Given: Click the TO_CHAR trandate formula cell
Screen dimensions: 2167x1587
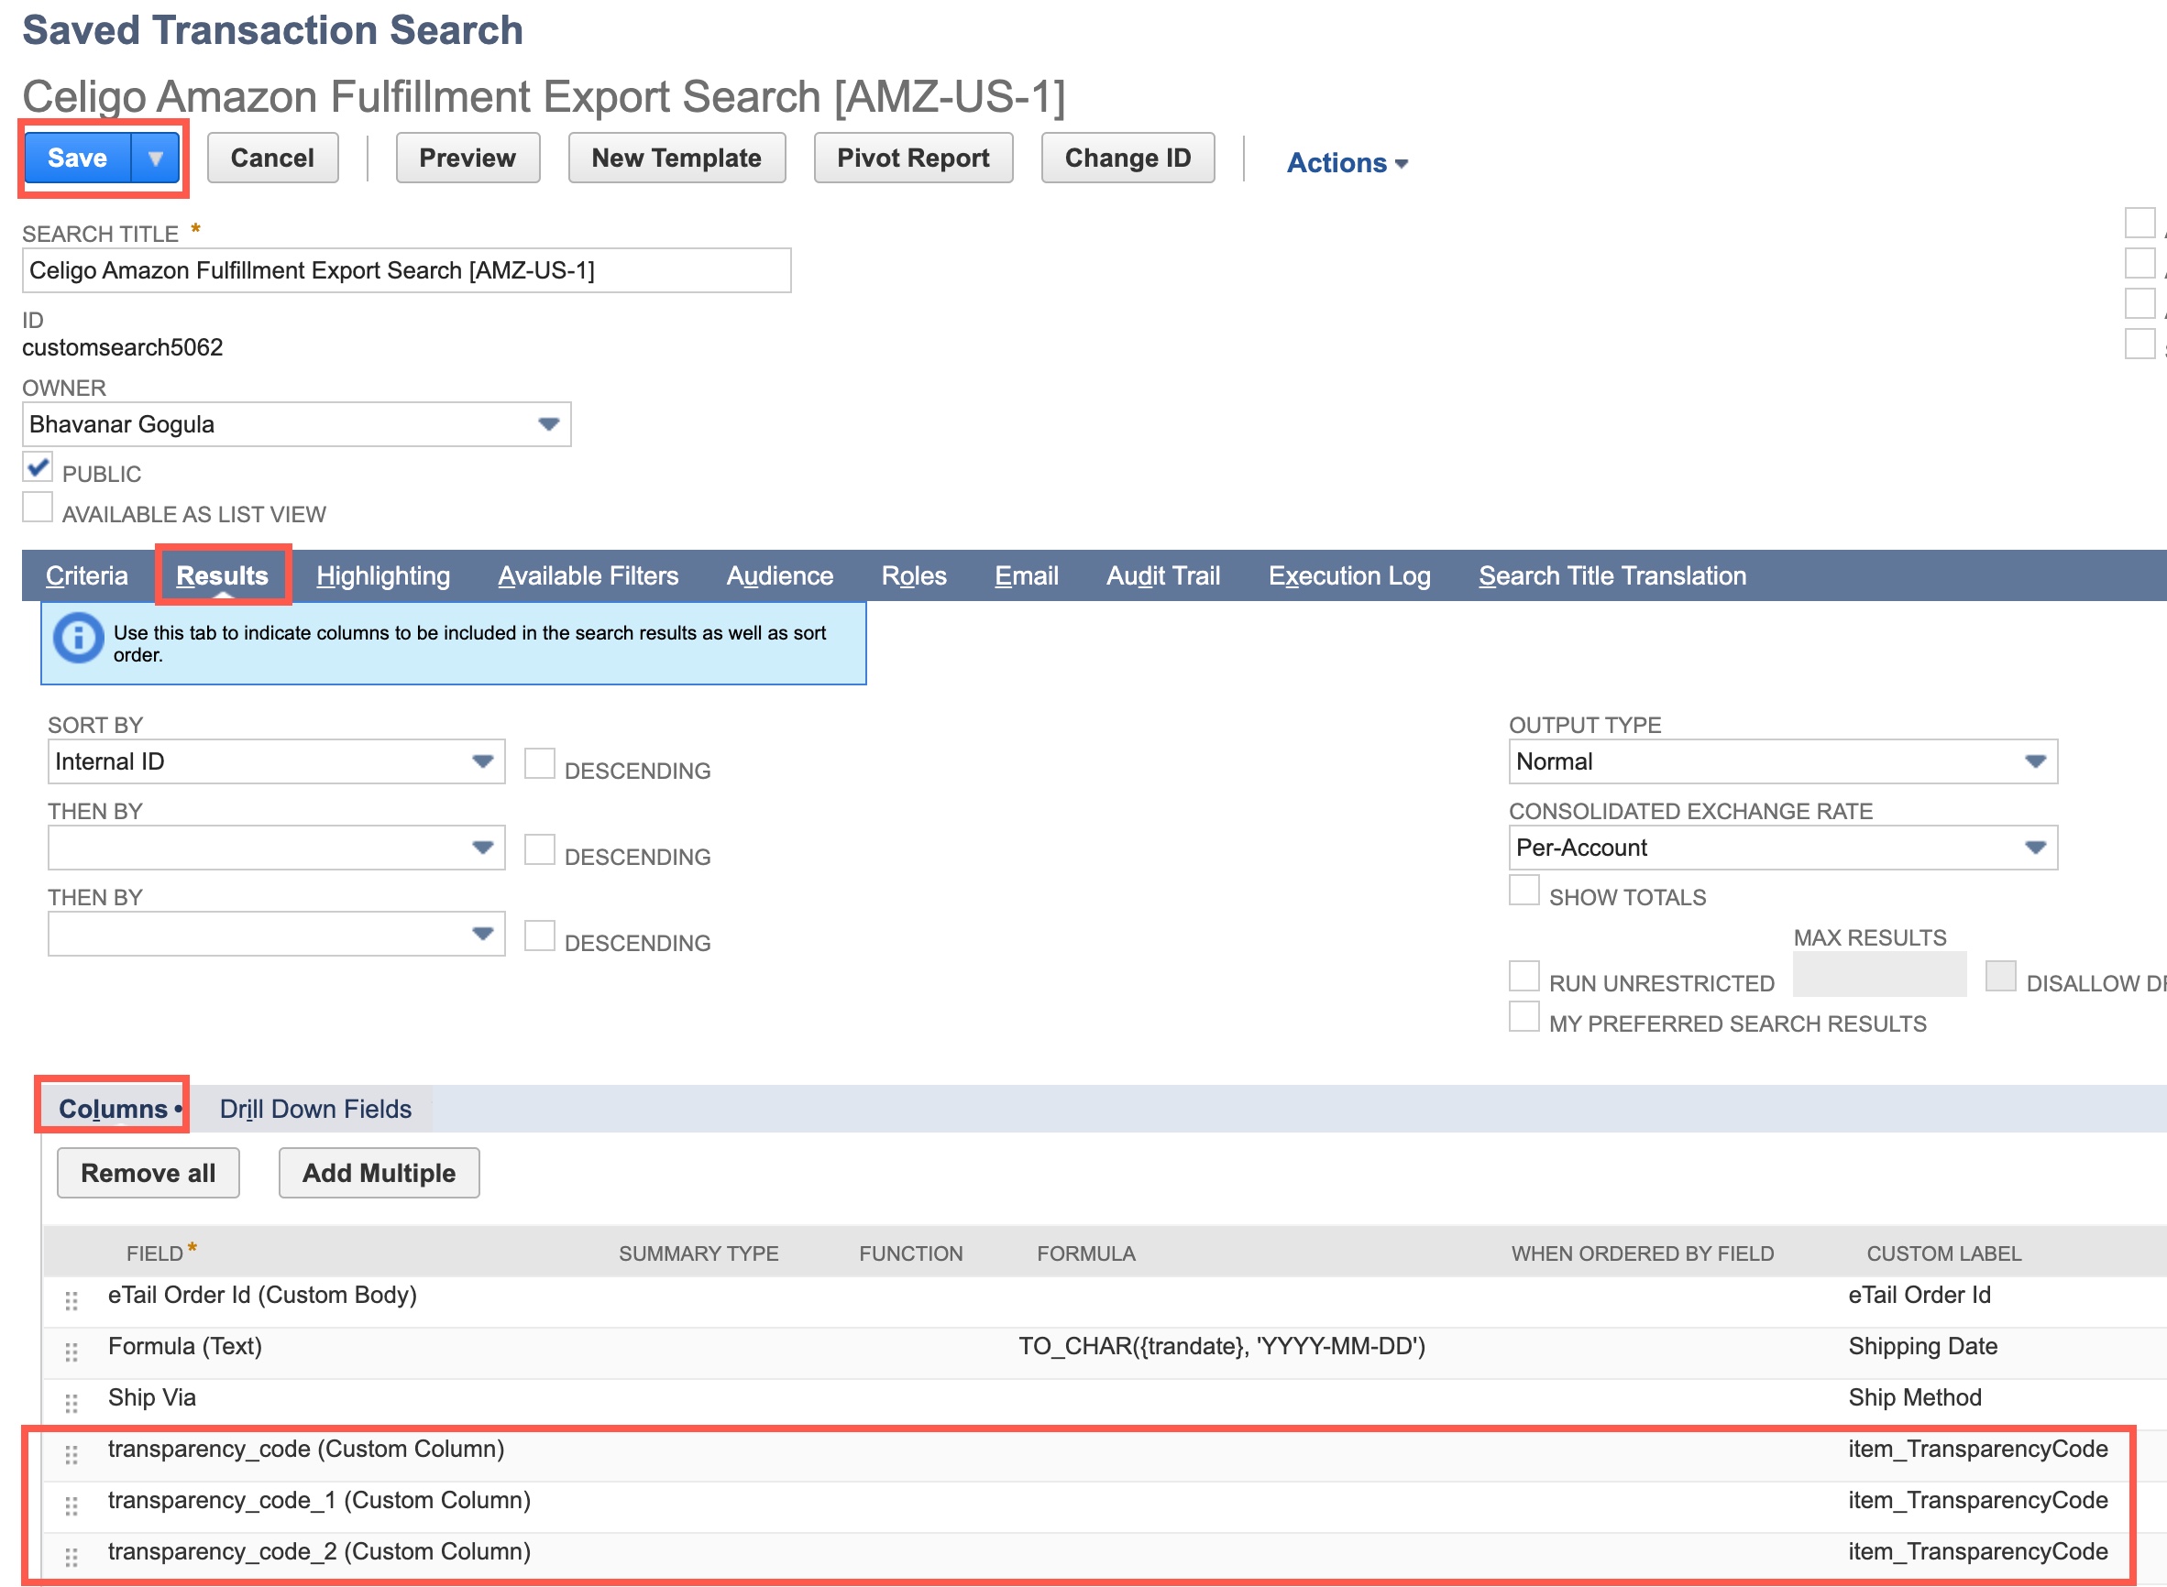Looking at the screenshot, I should (x=1221, y=1346).
